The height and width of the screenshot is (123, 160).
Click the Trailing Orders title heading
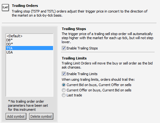(25, 6)
